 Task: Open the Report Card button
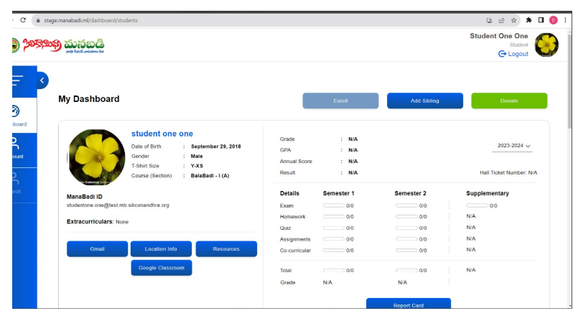pyautogui.click(x=408, y=305)
